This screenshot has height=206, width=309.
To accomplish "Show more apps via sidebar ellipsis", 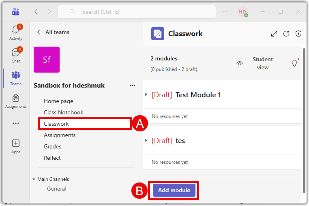I will tap(16, 123).
